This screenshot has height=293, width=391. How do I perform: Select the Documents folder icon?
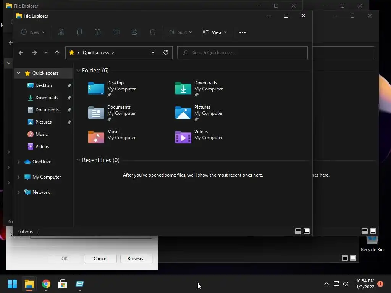(96, 113)
